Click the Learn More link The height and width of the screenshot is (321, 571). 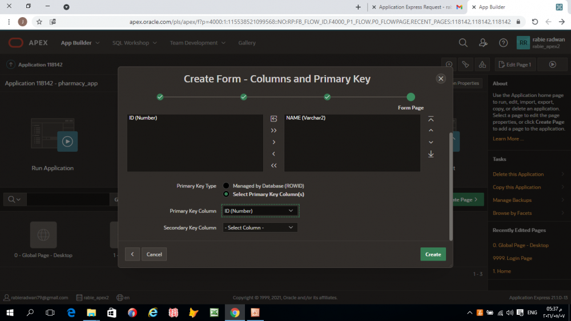(508, 139)
